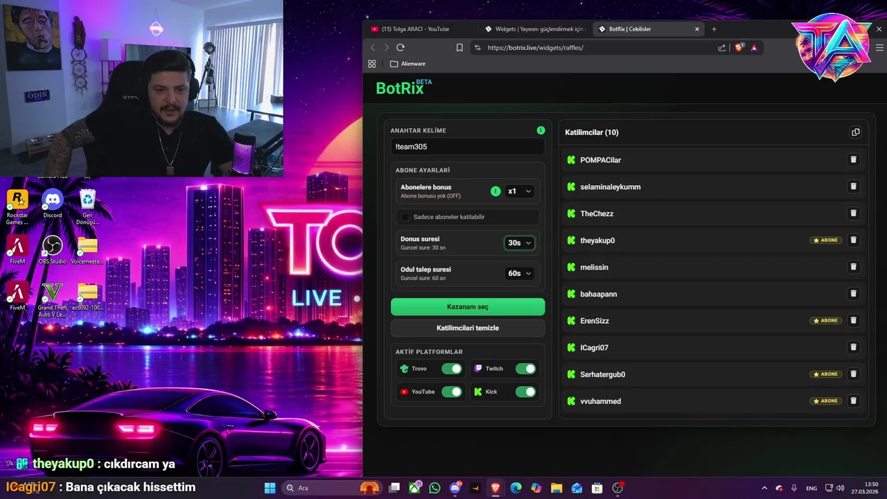The height and width of the screenshot is (499, 887).
Task: Open Windows Start menu
Action: pyautogui.click(x=270, y=488)
